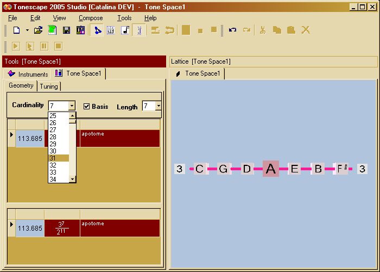This screenshot has height=272, width=380.
Task: Click the disabled stacked bars icon
Action: click(x=155, y=30)
